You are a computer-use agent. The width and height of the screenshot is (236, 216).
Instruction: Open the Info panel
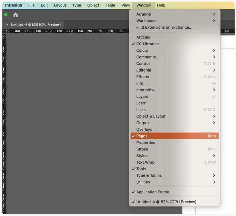click(175, 83)
